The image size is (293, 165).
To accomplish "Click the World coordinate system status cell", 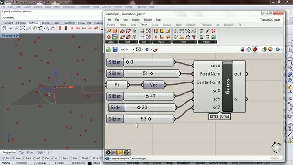I will [x=6, y=163].
